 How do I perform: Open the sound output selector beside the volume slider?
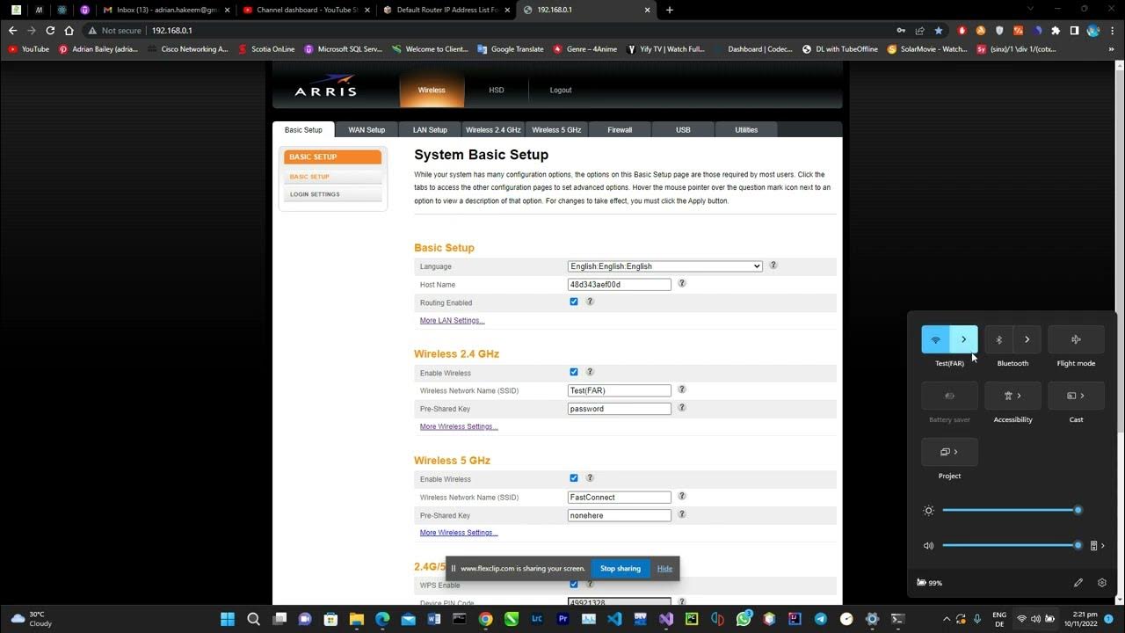coord(1098,545)
